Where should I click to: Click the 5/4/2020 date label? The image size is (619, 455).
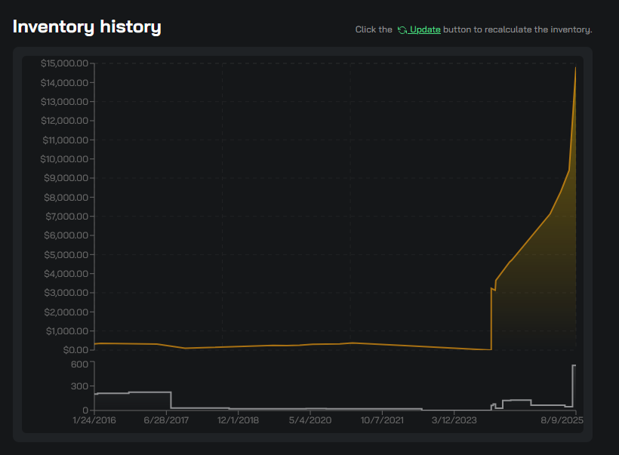point(310,420)
